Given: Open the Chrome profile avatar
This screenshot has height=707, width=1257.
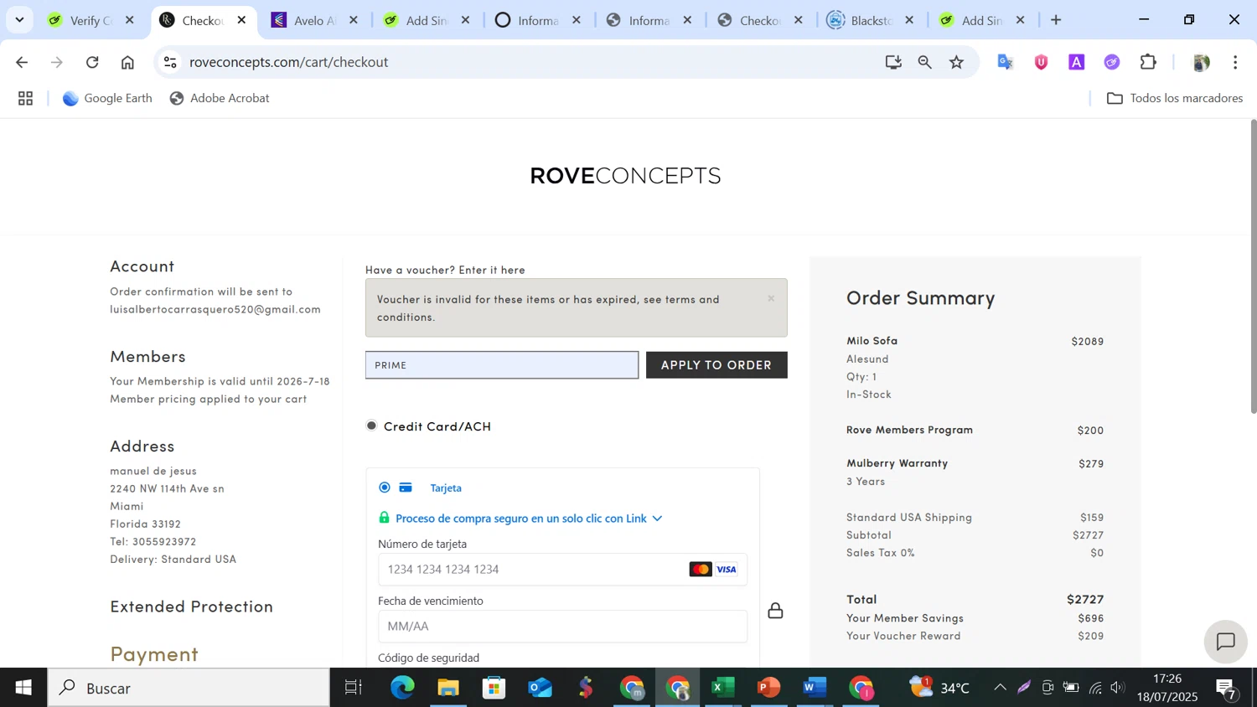Looking at the screenshot, I should 1201,62.
